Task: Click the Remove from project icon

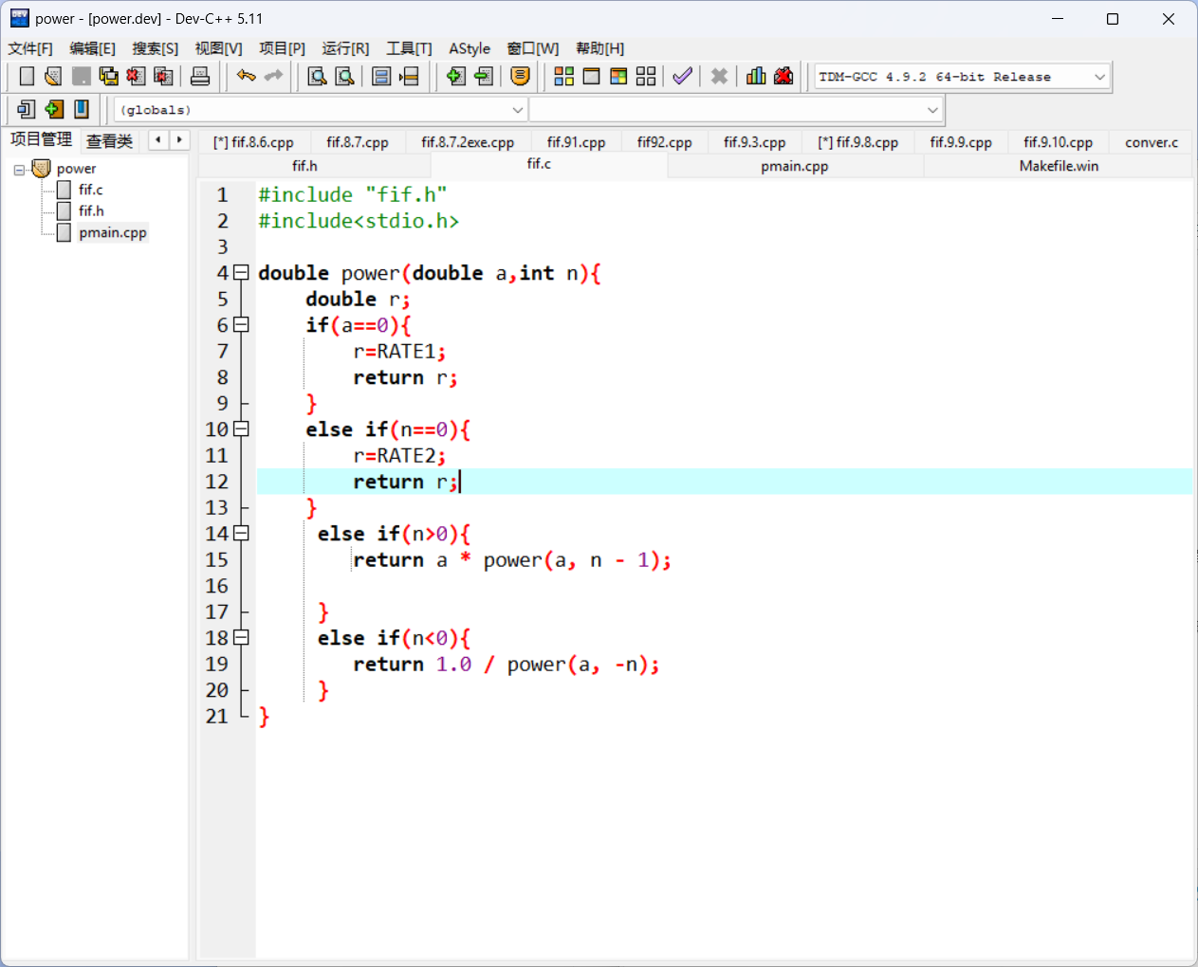Action: [x=483, y=77]
